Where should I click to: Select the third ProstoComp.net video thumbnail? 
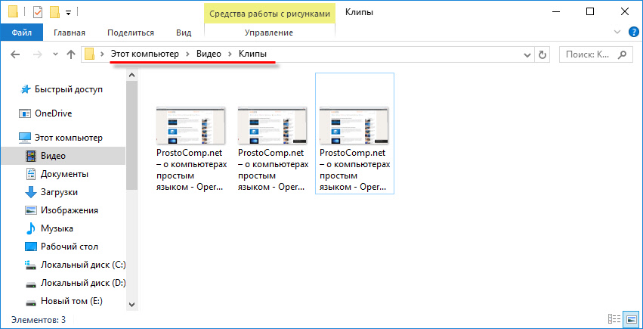pos(354,133)
